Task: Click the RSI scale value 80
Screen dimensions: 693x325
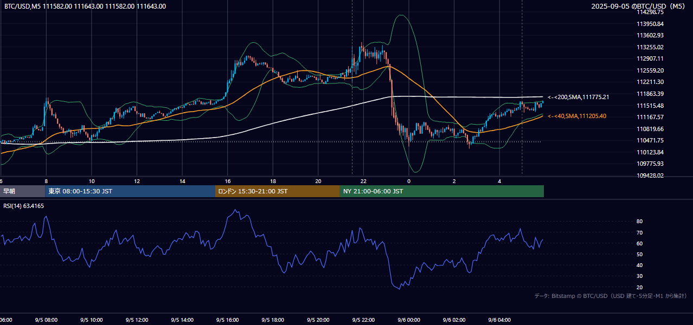Action: (x=640, y=222)
